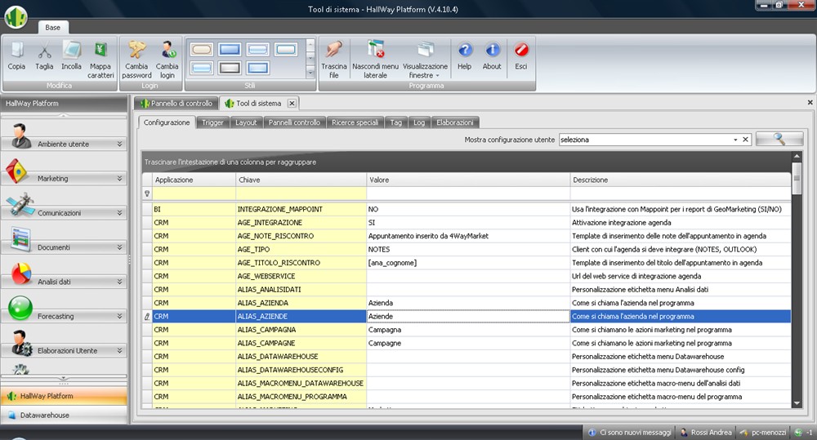The image size is (817, 440).
Task: Clear the seleziona combo box with X
Action: pyautogui.click(x=745, y=140)
